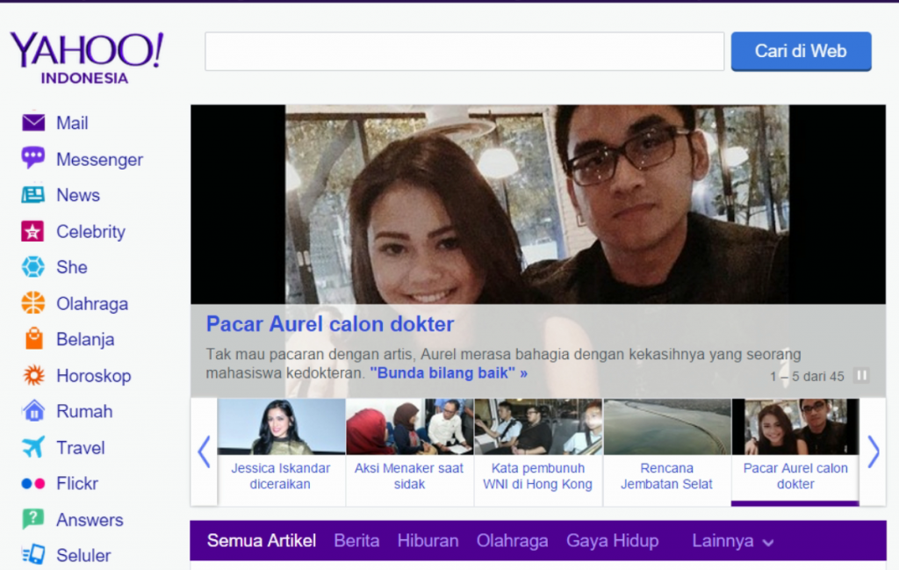
Task: Open Travel via the airplane icon
Action: click(33, 447)
